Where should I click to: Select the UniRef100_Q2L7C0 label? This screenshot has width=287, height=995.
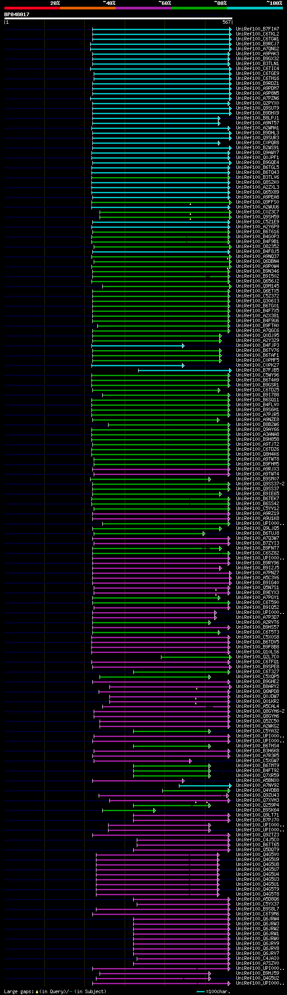257,657
